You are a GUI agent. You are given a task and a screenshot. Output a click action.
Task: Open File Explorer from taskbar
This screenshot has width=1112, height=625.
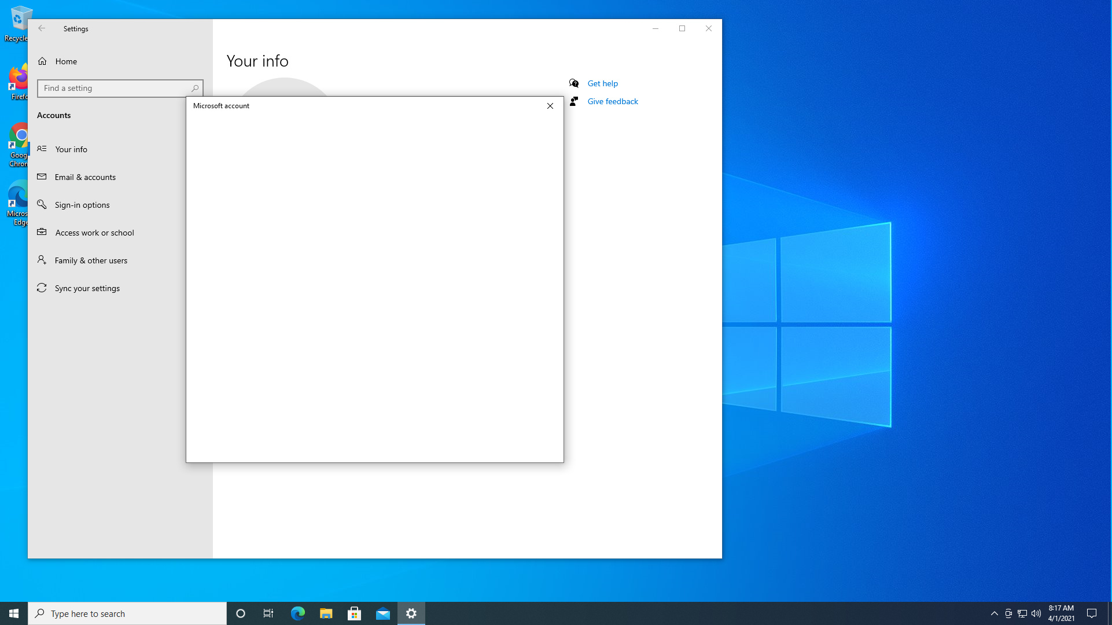coord(326,613)
